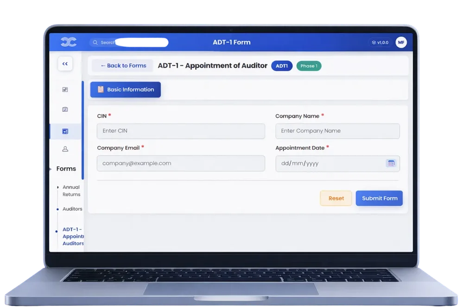Focus the Enter CIN input field

pyautogui.click(x=181, y=131)
